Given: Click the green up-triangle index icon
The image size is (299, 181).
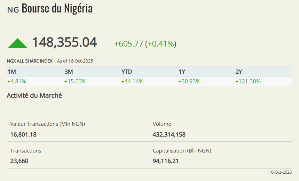Looking at the screenshot, I should tap(17, 43).
